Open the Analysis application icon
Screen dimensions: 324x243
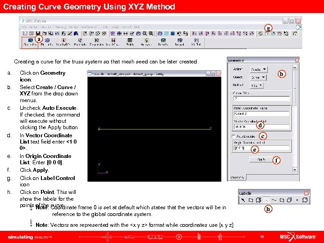click(x=146, y=42)
